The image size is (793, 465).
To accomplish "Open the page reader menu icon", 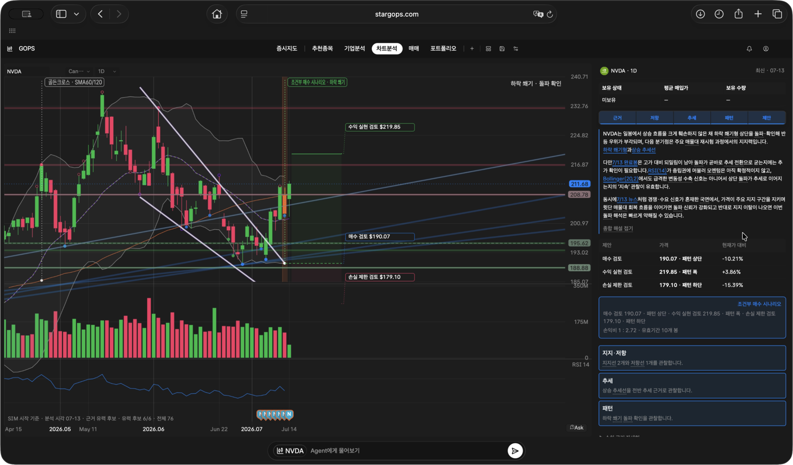I will tap(244, 14).
